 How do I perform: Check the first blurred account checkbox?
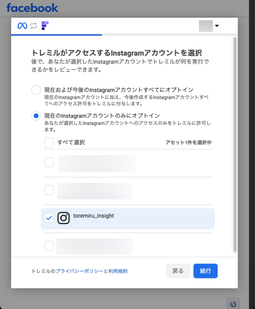(x=49, y=162)
